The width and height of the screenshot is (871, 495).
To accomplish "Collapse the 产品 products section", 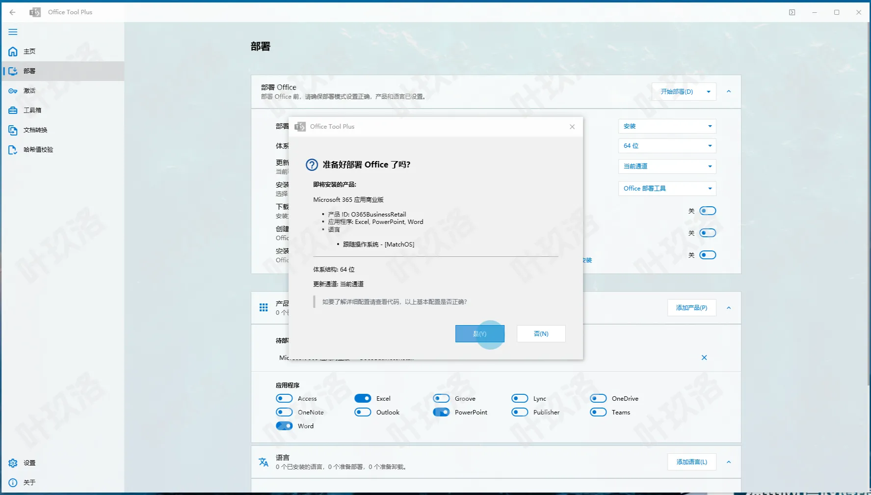I will point(729,308).
